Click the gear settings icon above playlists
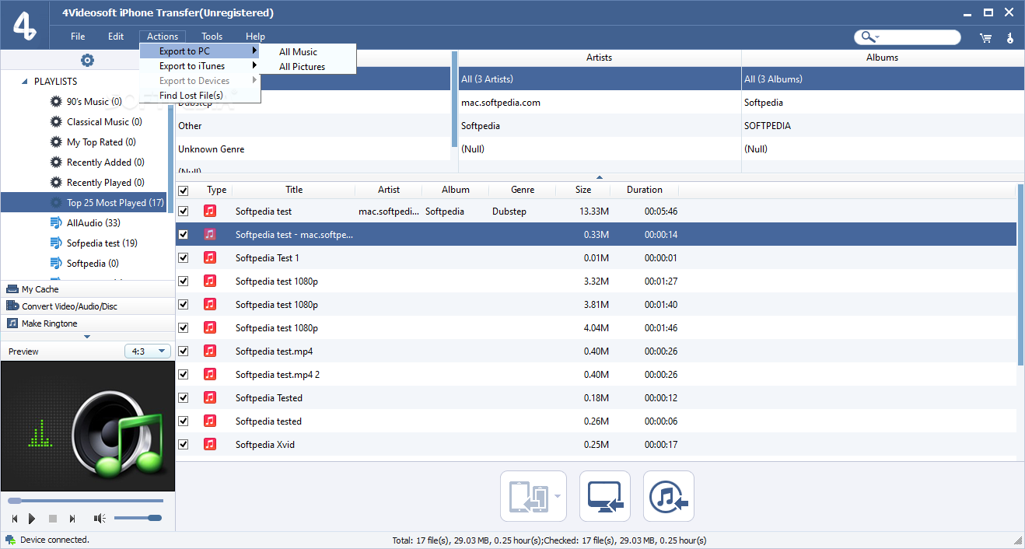This screenshot has height=549, width=1025. [87, 61]
